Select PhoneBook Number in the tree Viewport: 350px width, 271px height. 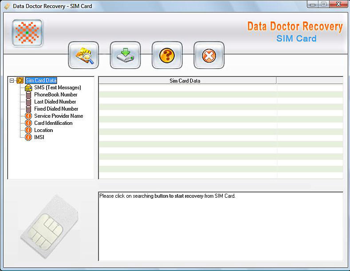tap(56, 95)
